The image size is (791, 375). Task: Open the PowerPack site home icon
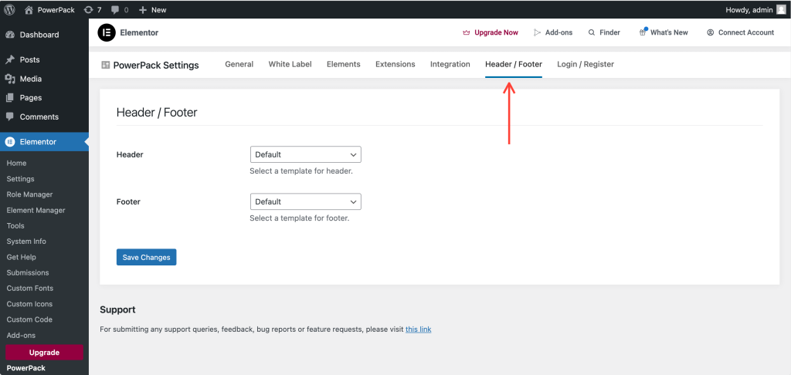click(29, 9)
